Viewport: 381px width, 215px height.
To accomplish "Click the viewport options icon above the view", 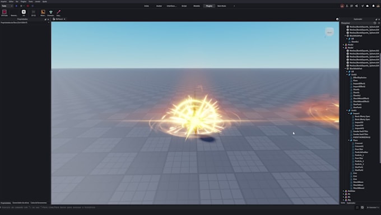I will (337, 19).
